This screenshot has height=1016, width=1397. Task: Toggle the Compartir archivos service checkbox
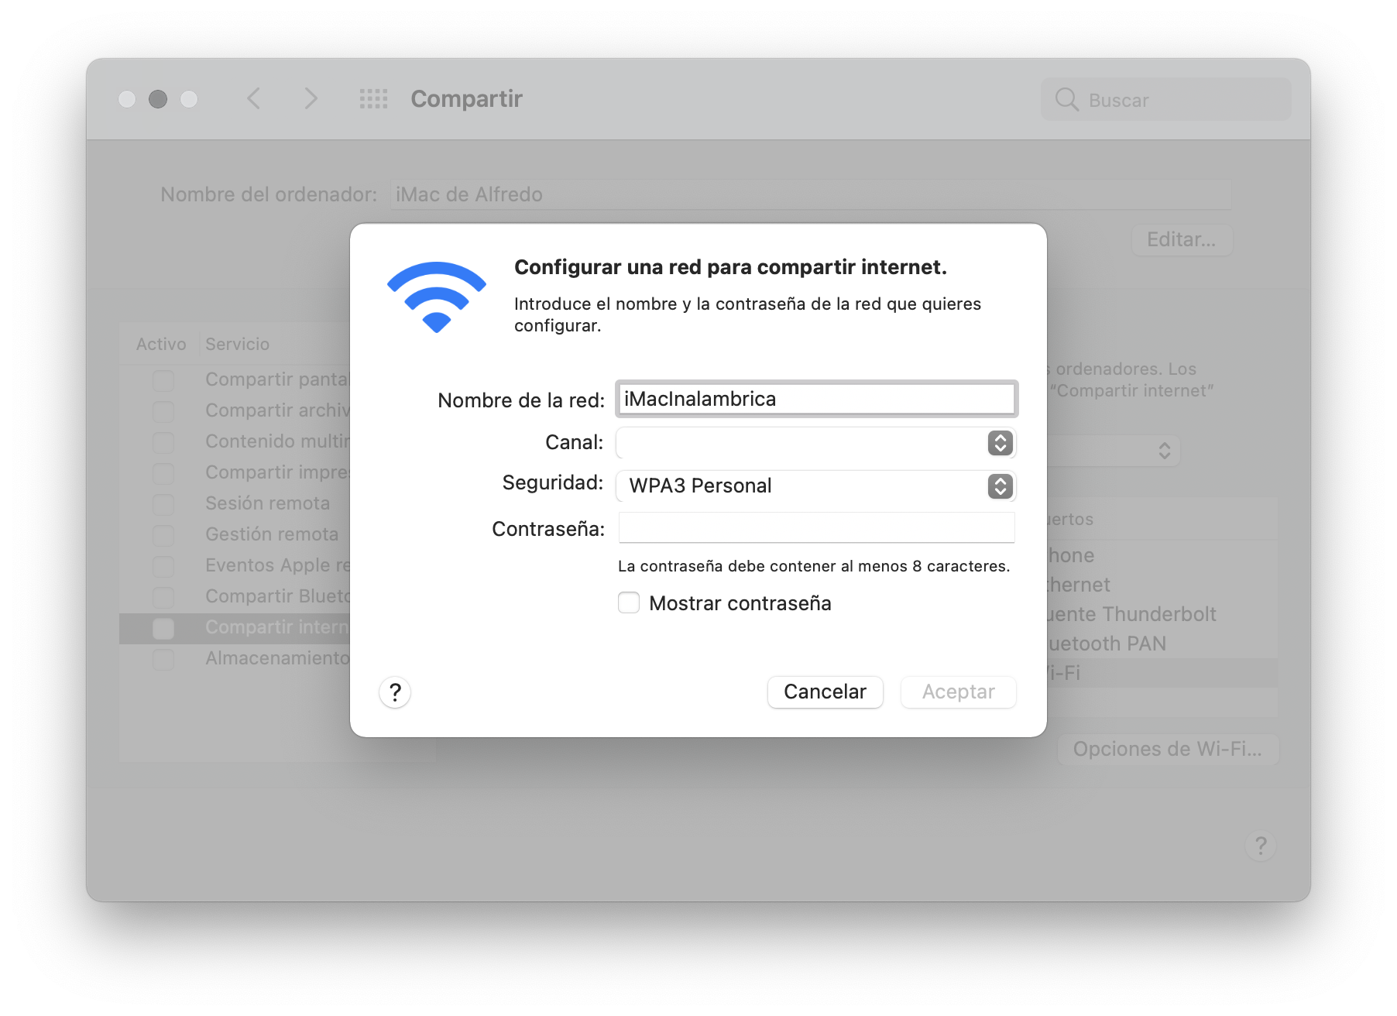163,410
